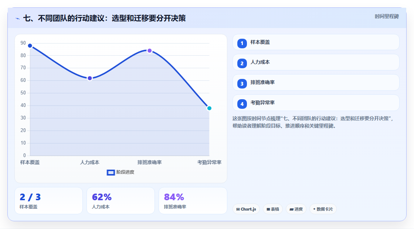The height and width of the screenshot is (229, 414).
Task: Select the 人力成本 milestone row
Action: [x=316, y=62]
